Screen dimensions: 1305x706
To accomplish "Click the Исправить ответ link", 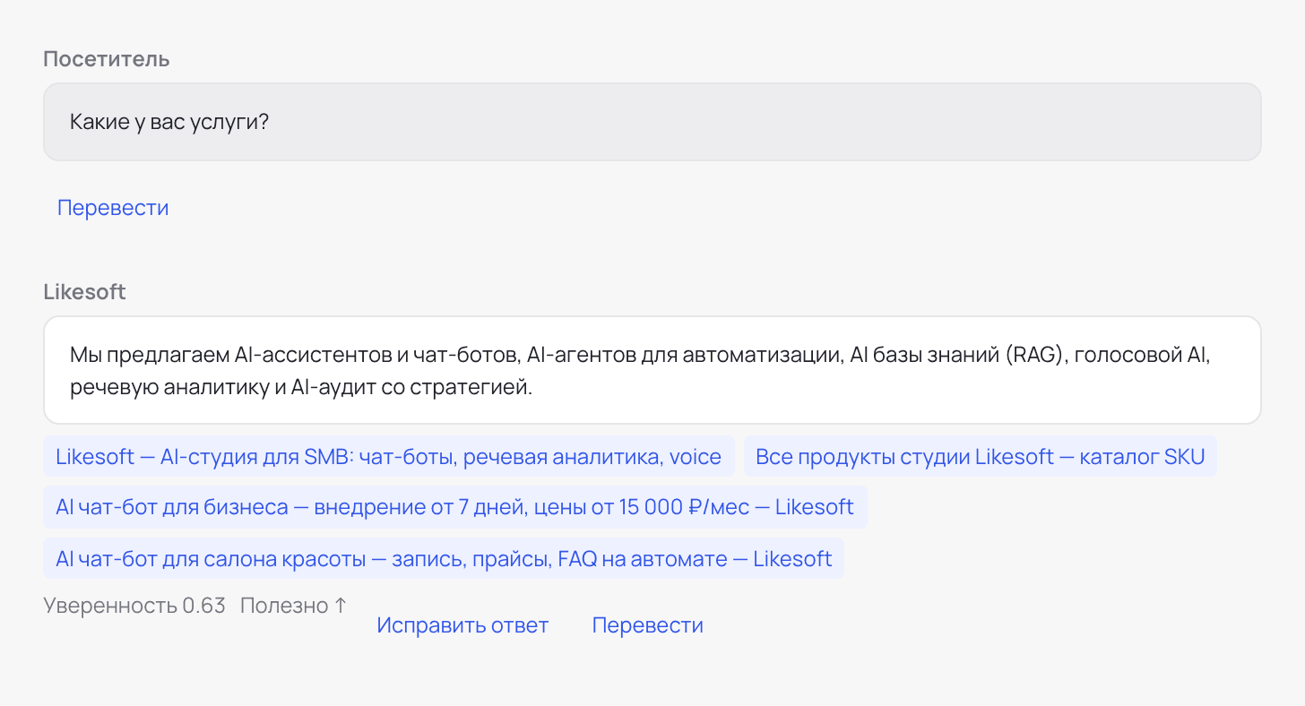I will (x=462, y=625).
